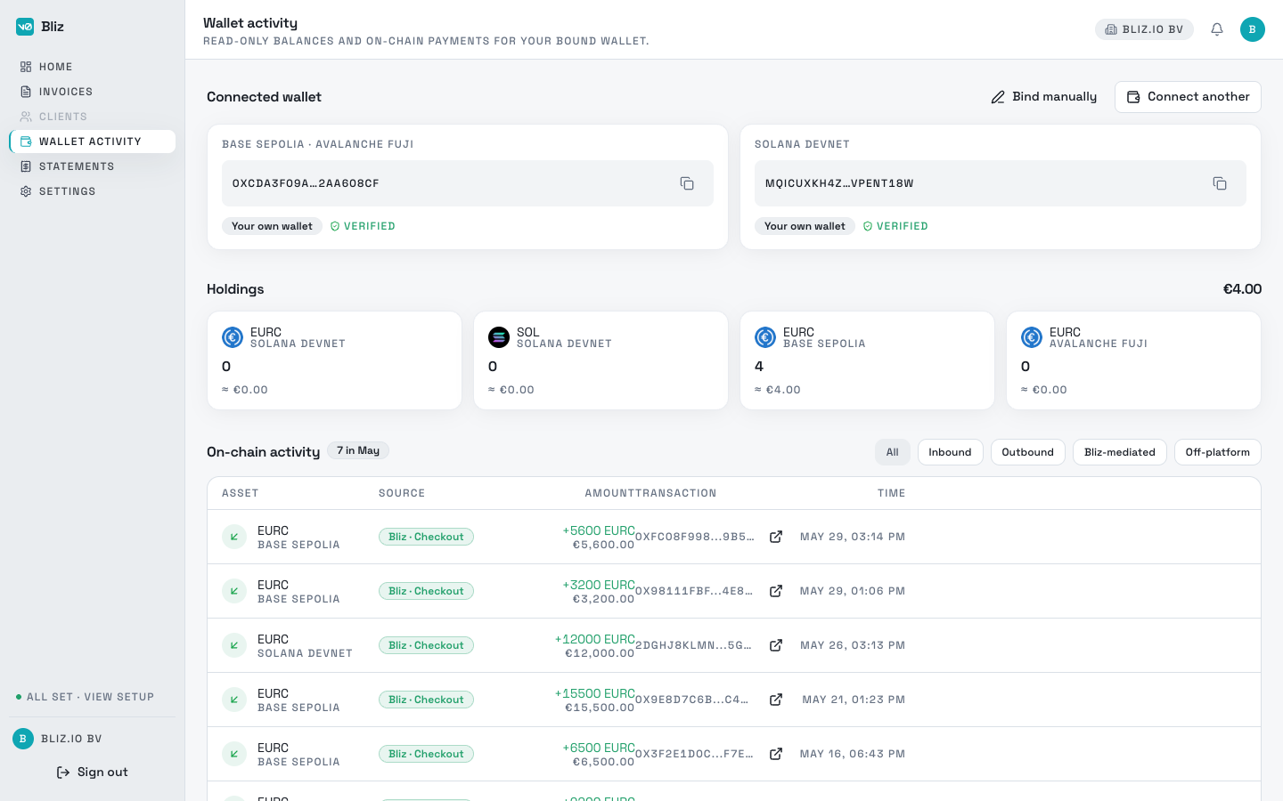This screenshot has width=1283, height=801.
Task: Click Your own wallet tag under Base Sepolia
Action: pos(272,226)
